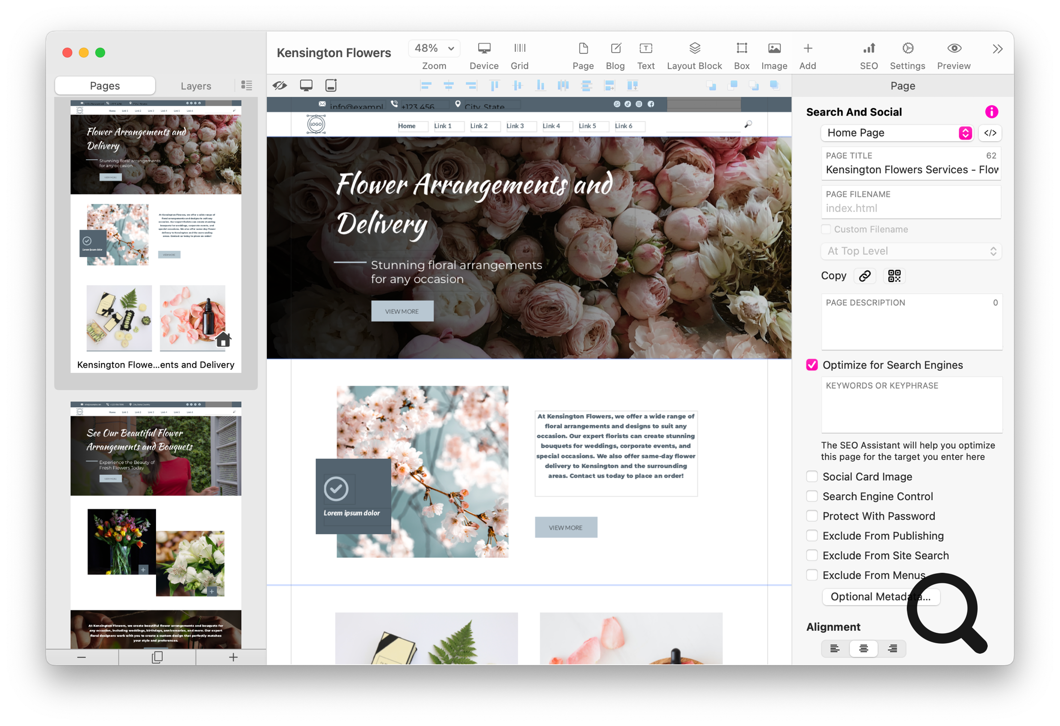
Task: Click the pink info icon
Action: [x=991, y=112]
